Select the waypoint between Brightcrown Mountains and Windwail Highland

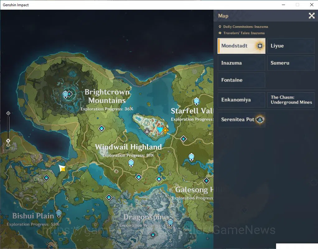click(x=101, y=129)
